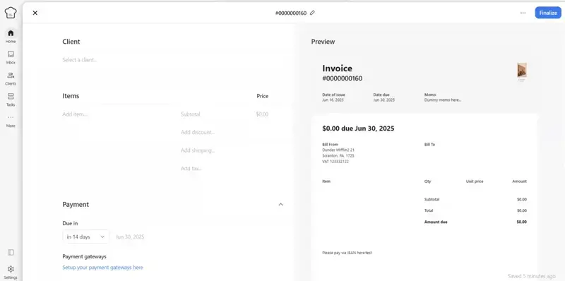Open 'Setup your payment gateways here' link
The image size is (565, 281).
tap(102, 268)
